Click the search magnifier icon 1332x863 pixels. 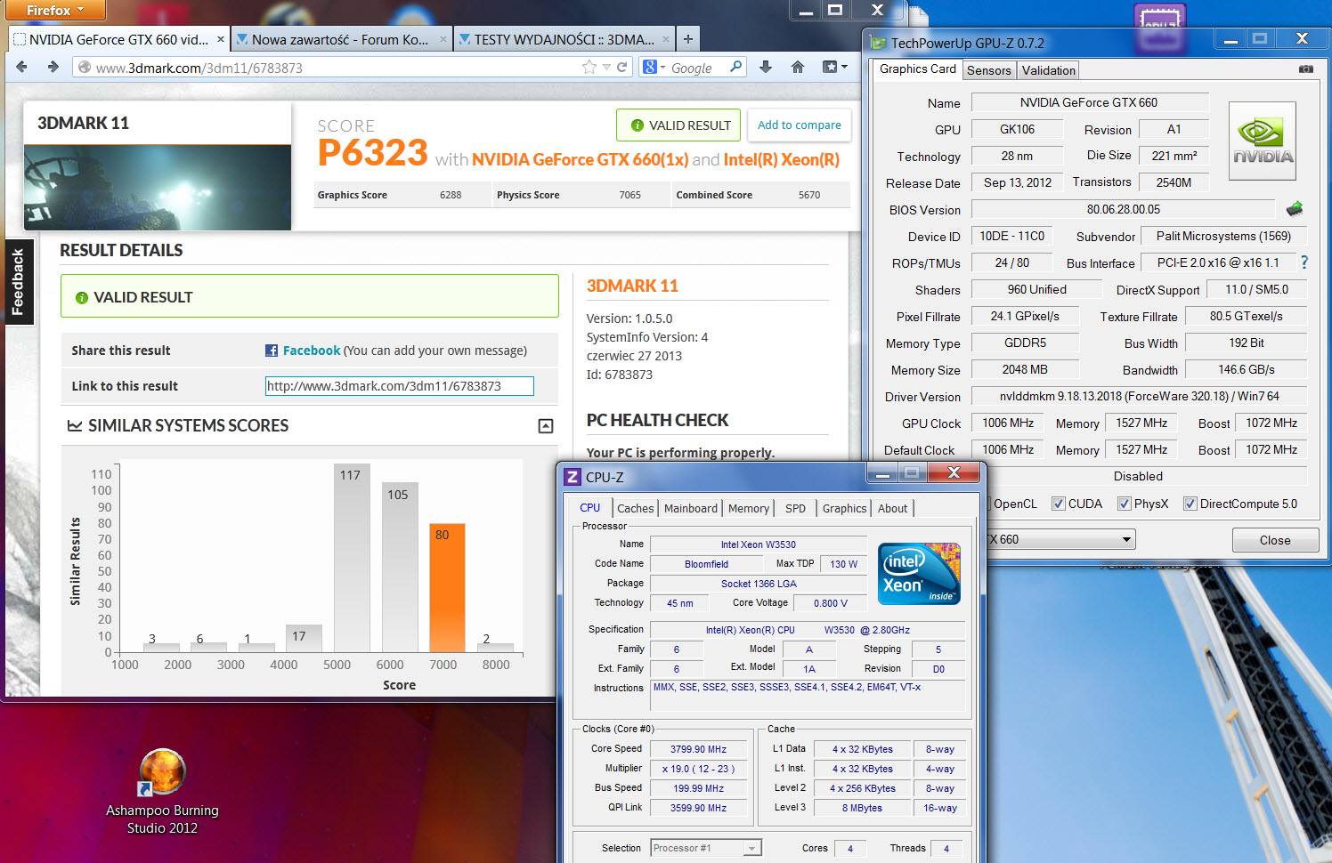[735, 67]
